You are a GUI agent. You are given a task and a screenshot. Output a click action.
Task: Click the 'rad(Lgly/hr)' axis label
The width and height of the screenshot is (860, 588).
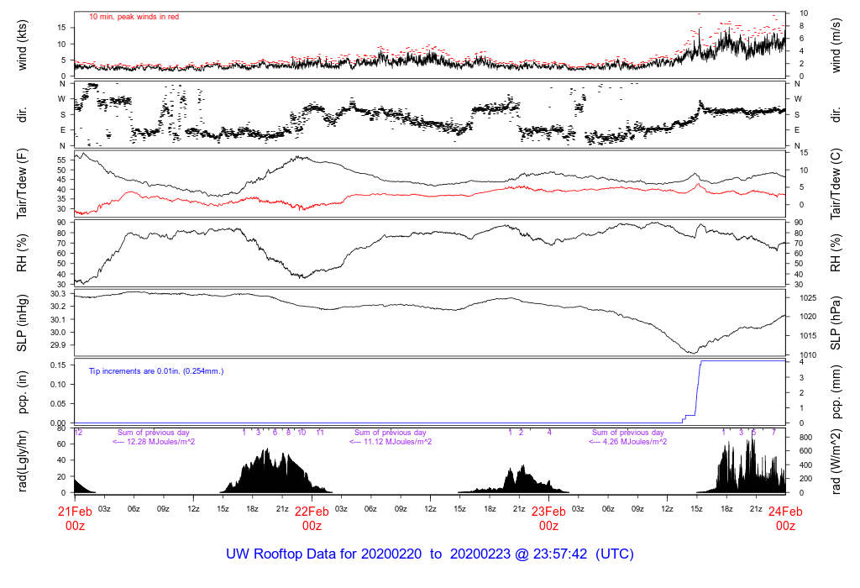(22, 461)
